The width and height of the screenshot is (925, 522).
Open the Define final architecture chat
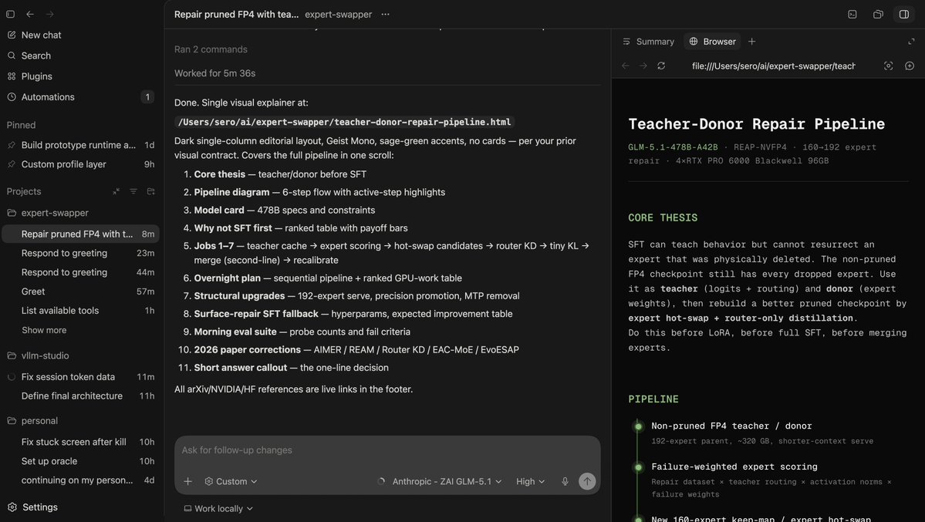tap(79, 396)
